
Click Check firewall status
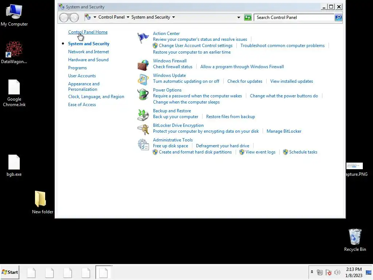172,67
